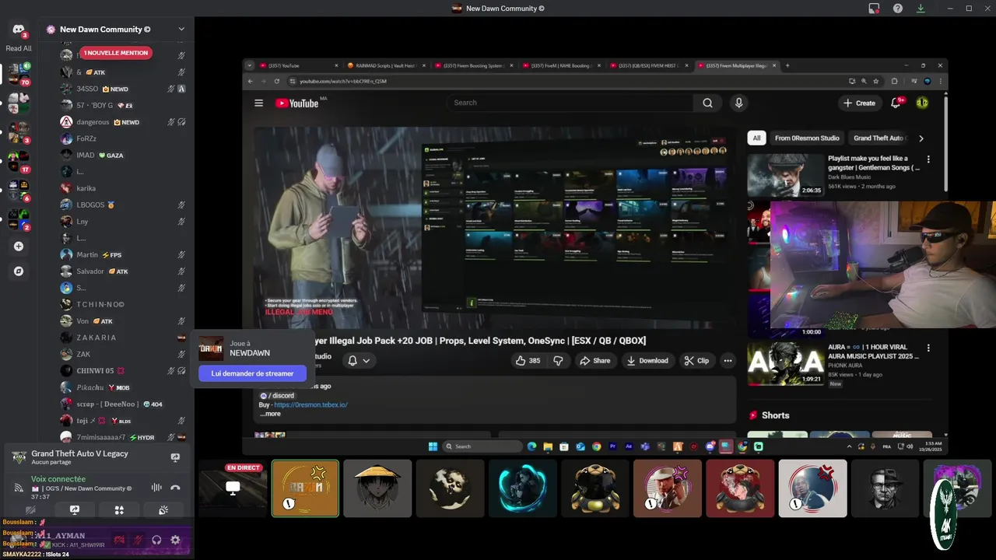Image resolution: width=996 pixels, height=560 pixels.
Task: Open Discover servers compass icon
Action: tap(19, 271)
